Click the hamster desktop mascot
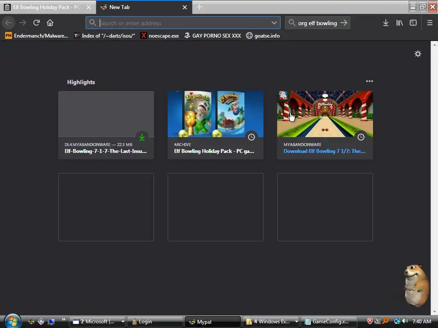This screenshot has height=328, width=438. (x=417, y=285)
